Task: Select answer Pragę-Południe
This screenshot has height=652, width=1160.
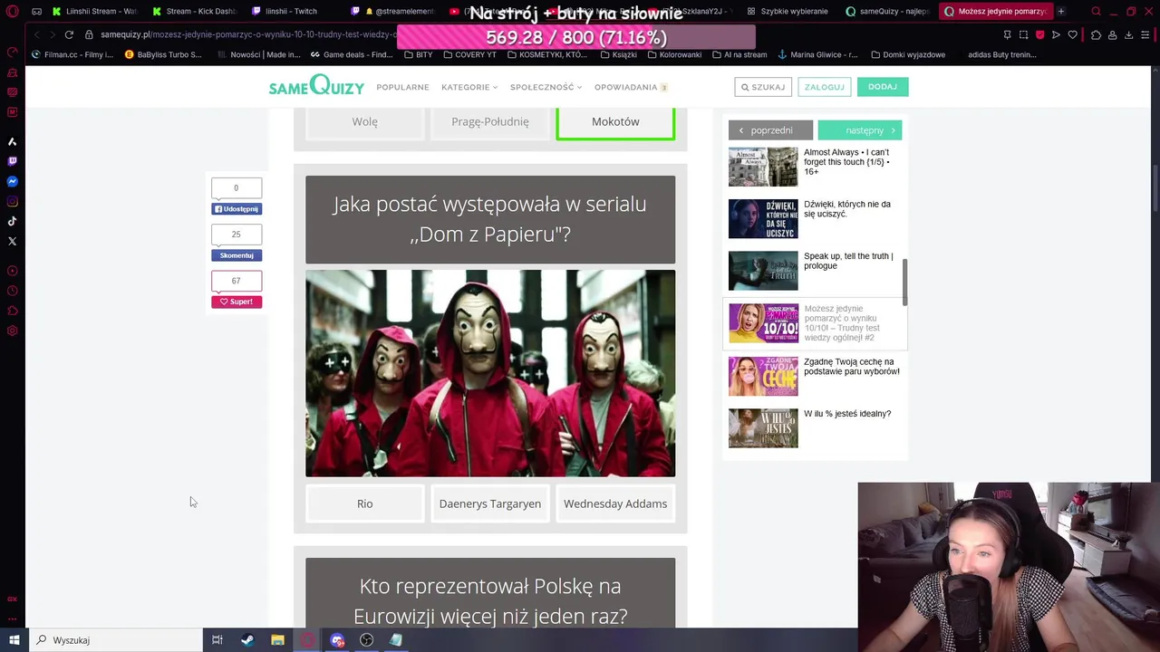Action: (490, 122)
